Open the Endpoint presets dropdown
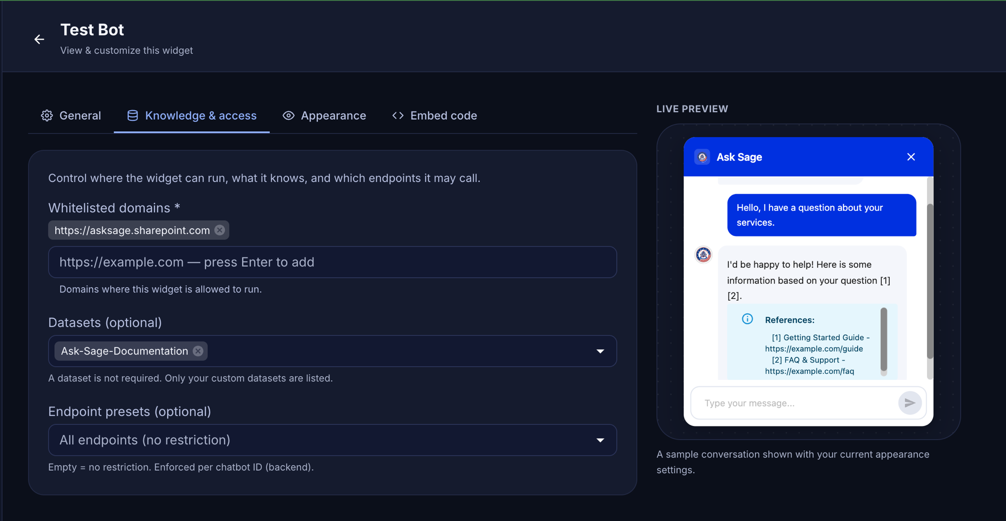The width and height of the screenshot is (1006, 521). 332,440
